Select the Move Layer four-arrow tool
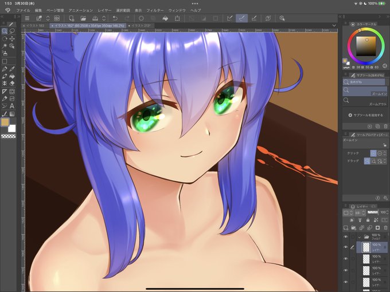This screenshot has width=390, height=292. (x=12, y=39)
